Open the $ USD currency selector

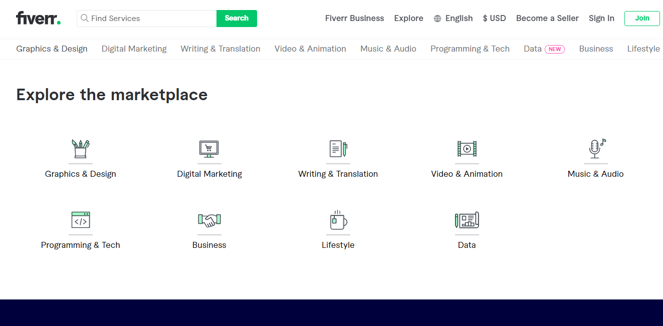494,19
